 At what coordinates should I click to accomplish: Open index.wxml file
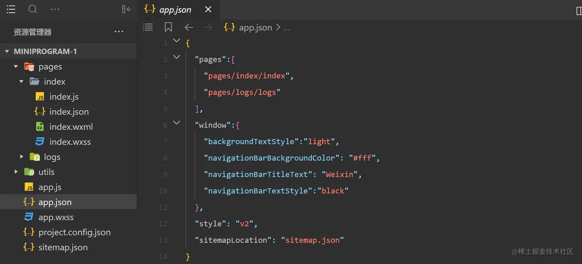(71, 127)
